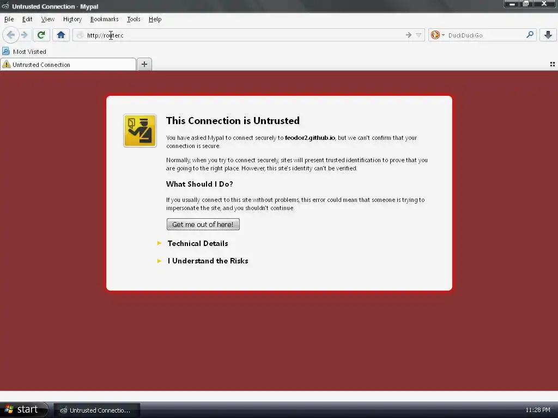Click the Mypal icon in title bar
Image resolution: width=558 pixels, height=418 pixels.
tap(5, 6)
